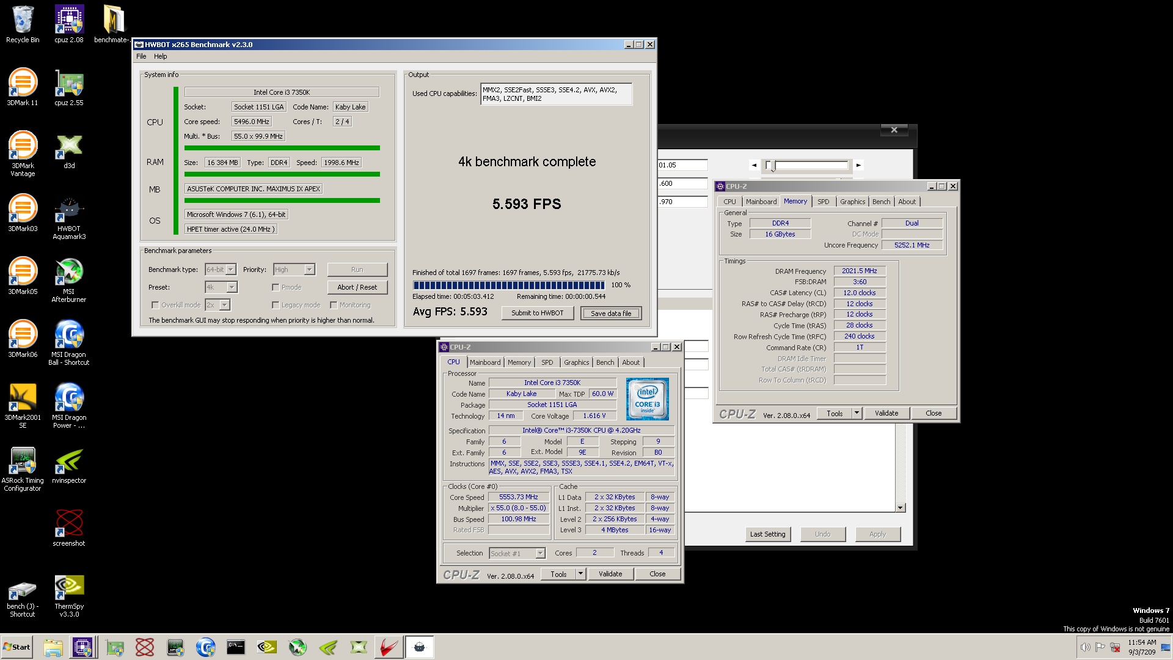This screenshot has height=660, width=1173.
Task: Open the screenshot desktop shortcut
Action: 69,529
